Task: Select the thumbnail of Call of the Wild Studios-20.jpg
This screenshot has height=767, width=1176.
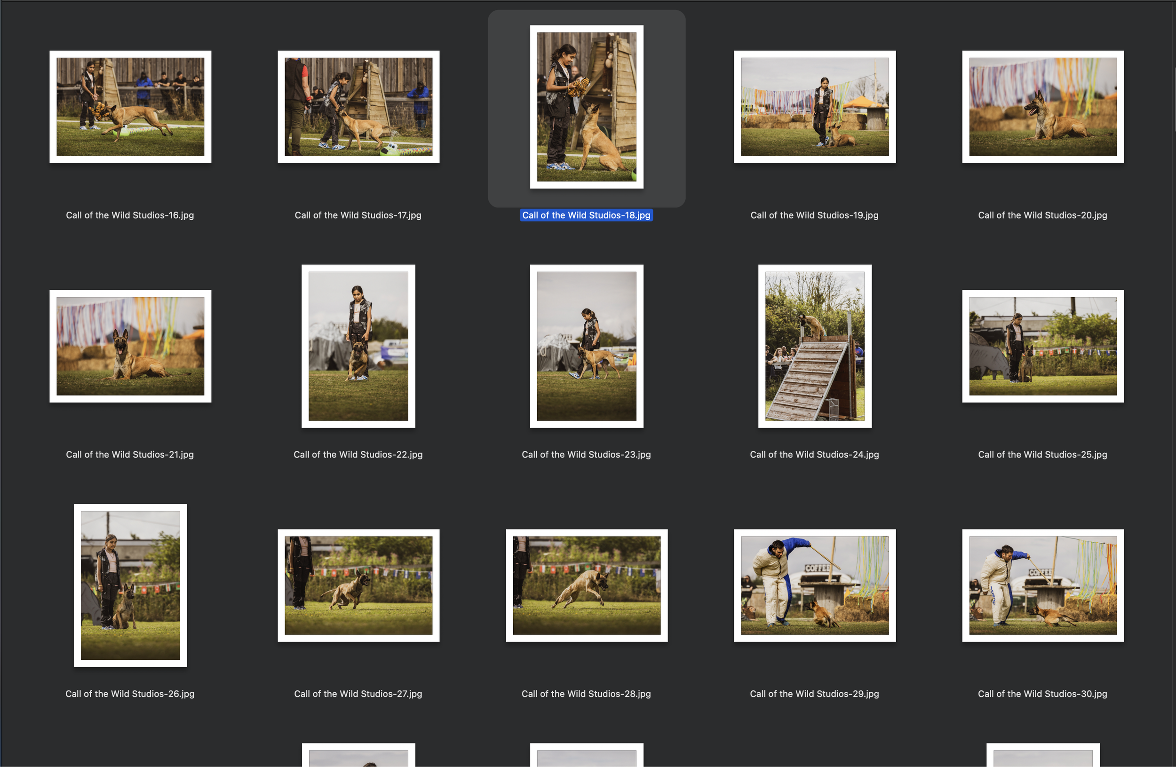Action: point(1043,107)
